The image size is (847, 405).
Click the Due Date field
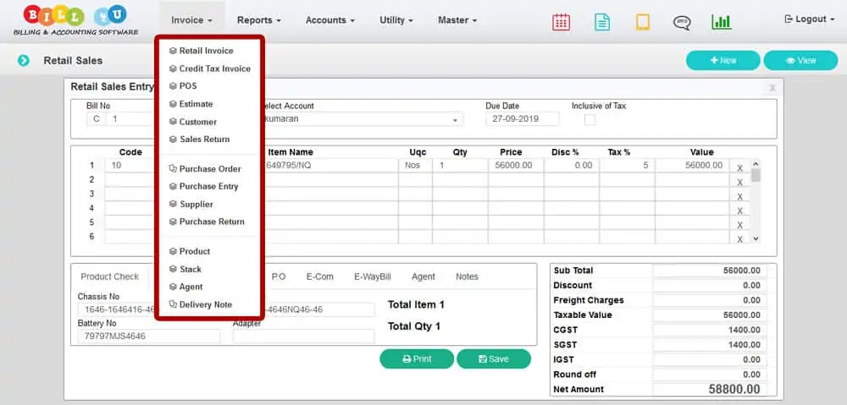tap(523, 119)
